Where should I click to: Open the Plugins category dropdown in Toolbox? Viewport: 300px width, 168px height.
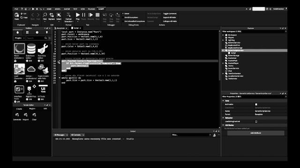[x=20, y=38]
